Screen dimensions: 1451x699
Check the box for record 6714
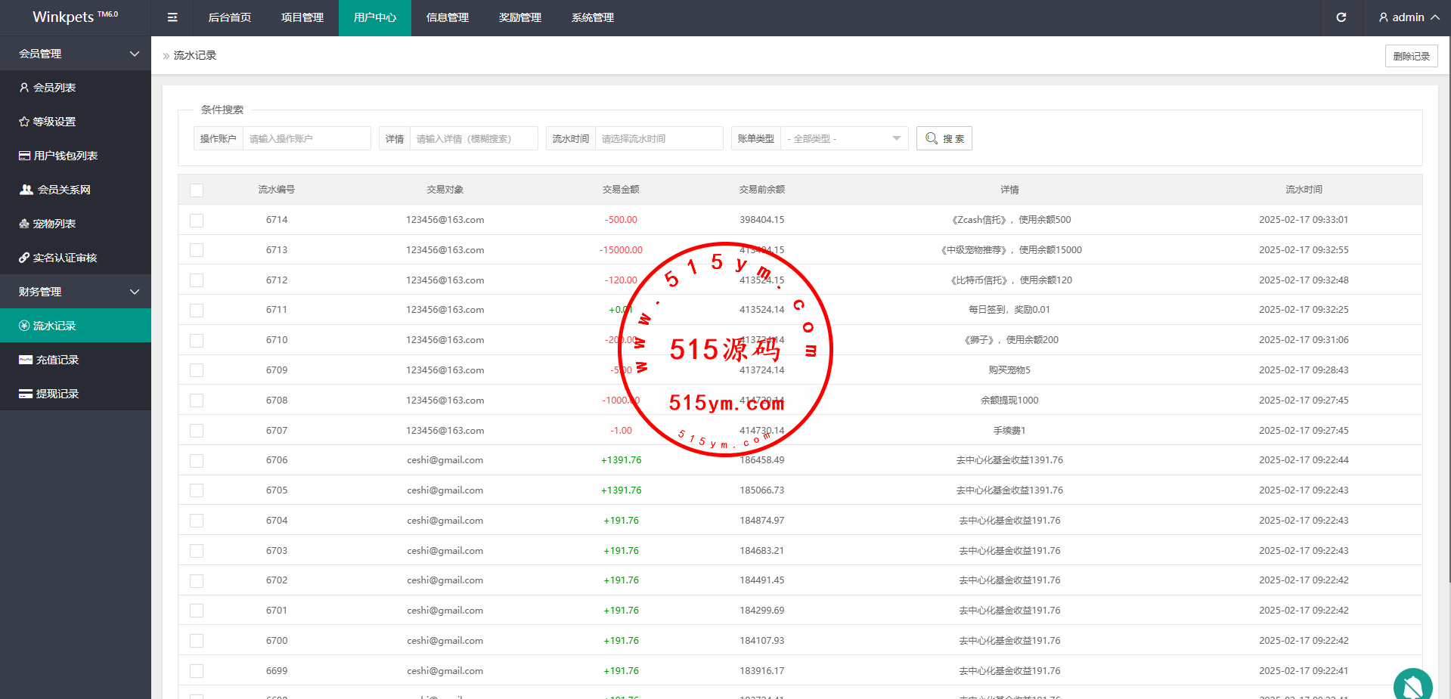click(x=197, y=220)
